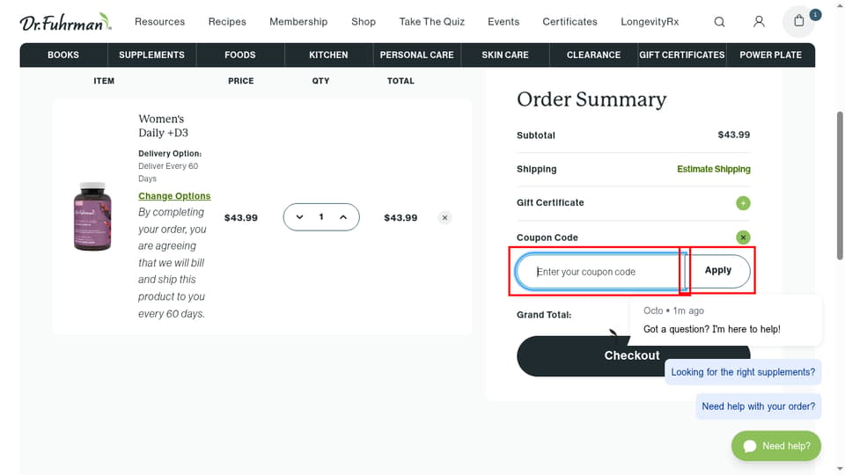This screenshot has width=845, height=475.
Task: Decrease quantity with the down chevron
Action: 299,217
